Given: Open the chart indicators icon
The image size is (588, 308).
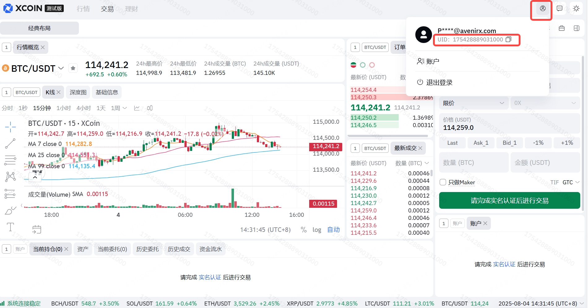Looking at the screenshot, I should 137,108.
